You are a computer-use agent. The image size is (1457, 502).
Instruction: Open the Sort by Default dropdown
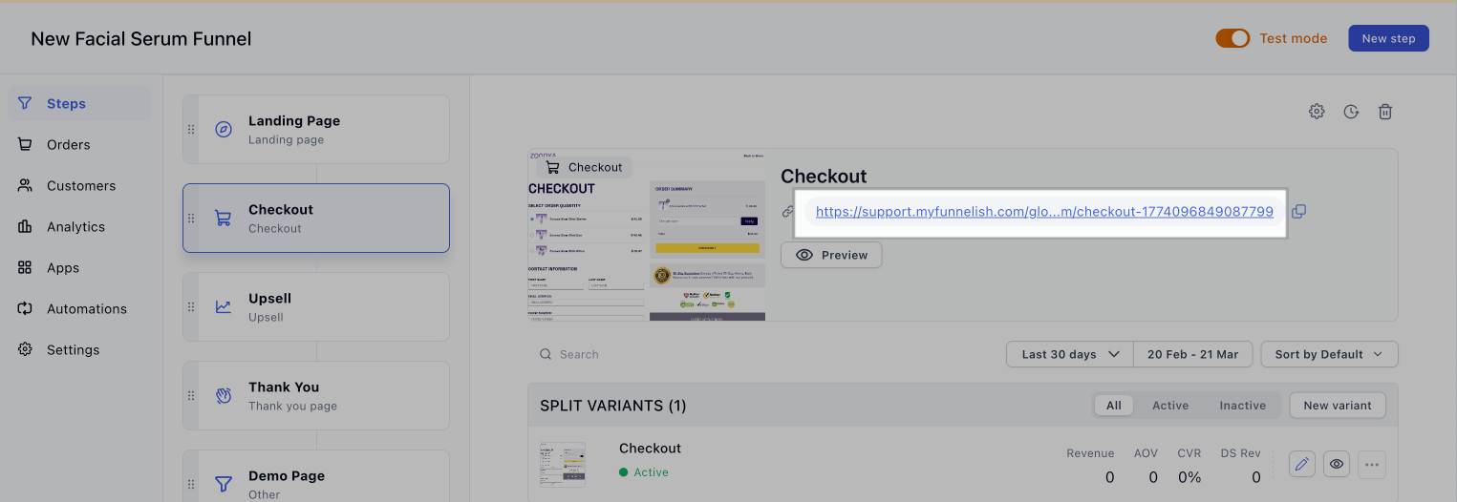click(x=1328, y=354)
